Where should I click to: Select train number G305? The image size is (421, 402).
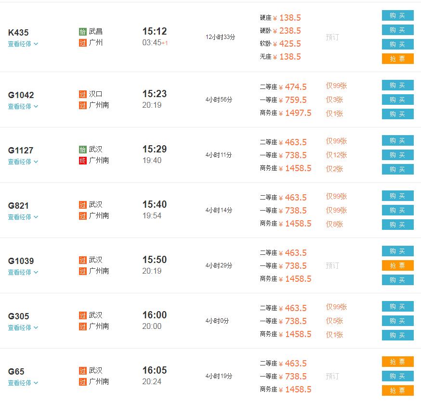[x=18, y=316]
